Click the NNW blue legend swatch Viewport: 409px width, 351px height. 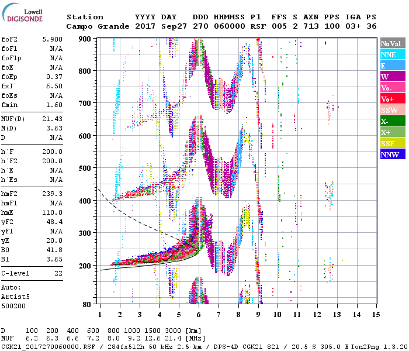393,154
